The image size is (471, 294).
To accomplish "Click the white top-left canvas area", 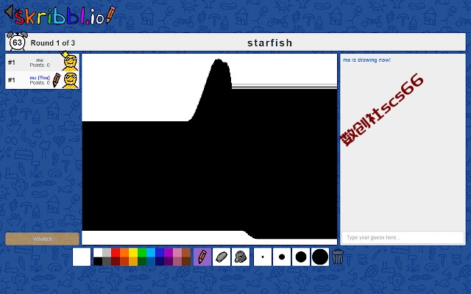I will 135,87.
